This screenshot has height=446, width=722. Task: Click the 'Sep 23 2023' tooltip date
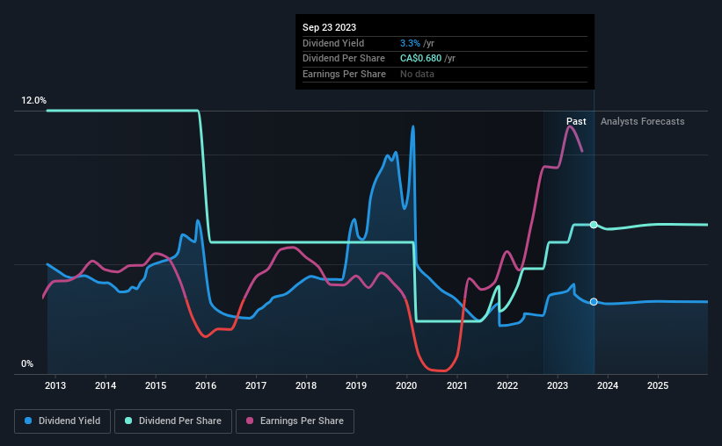pyautogui.click(x=329, y=27)
